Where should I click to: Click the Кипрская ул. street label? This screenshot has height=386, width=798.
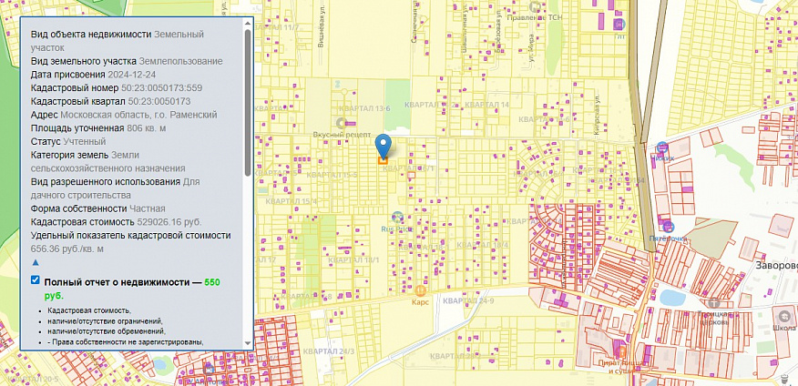point(597,114)
